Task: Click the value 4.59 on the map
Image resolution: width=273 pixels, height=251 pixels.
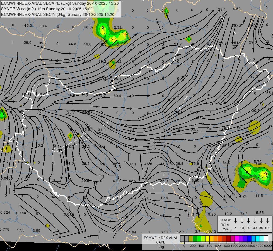Action: 237,9
